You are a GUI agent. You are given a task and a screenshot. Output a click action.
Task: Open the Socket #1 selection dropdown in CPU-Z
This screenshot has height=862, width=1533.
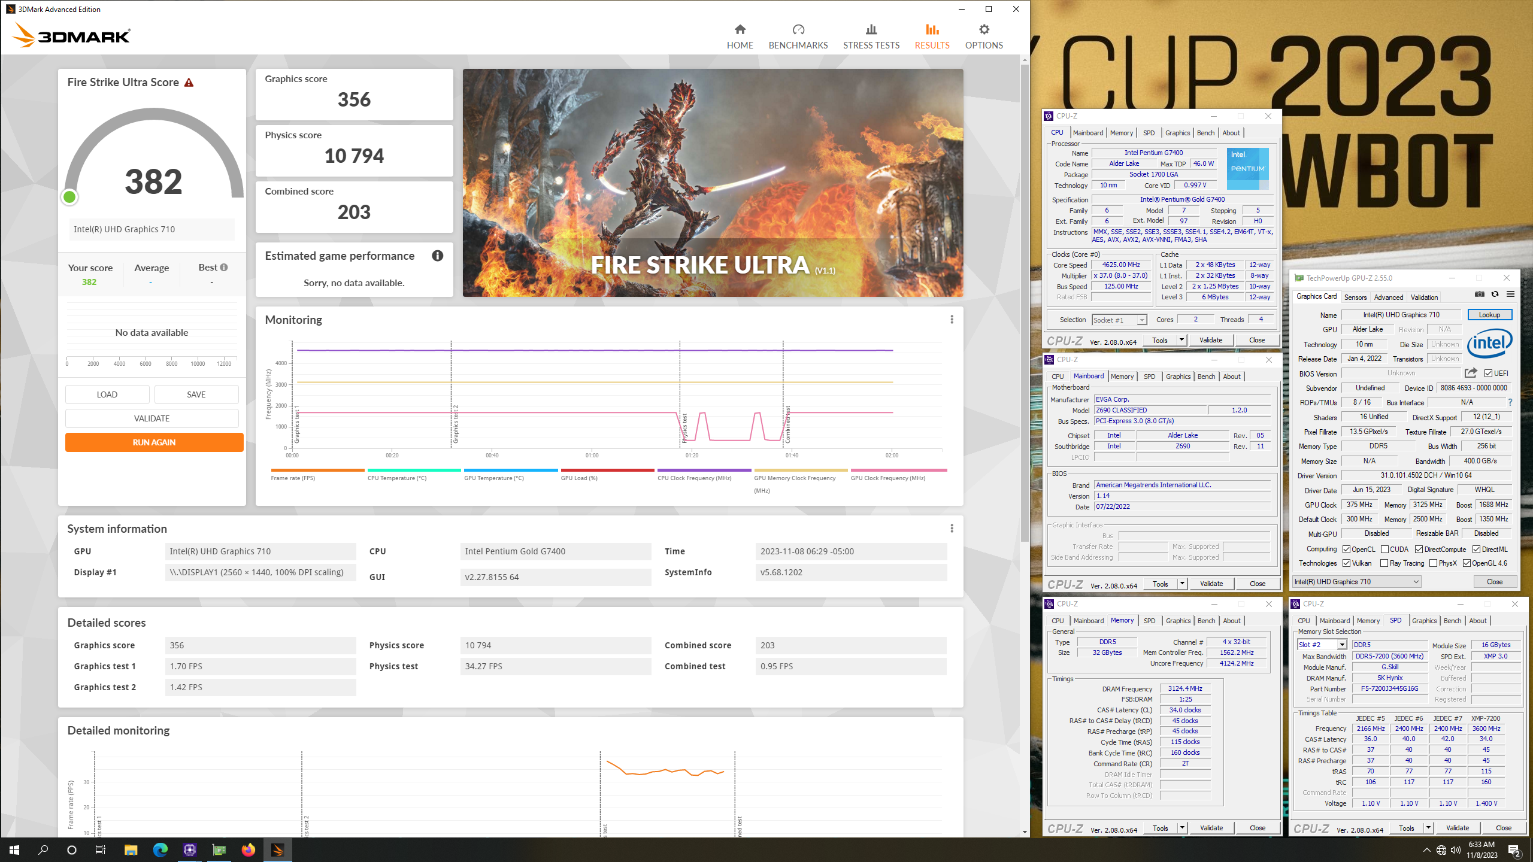1119,320
